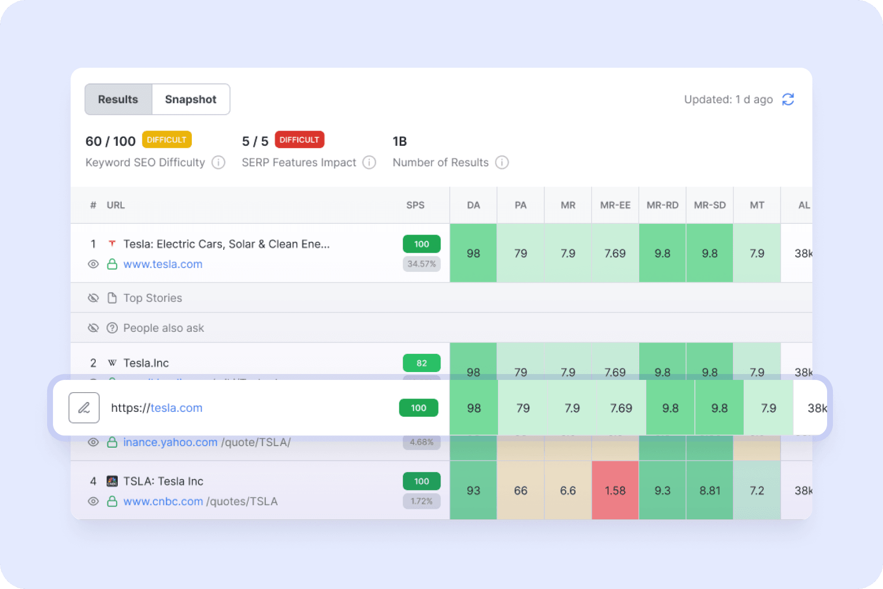Click SPS 100 badge in Tesla row 1
The width and height of the screenshot is (883, 589).
(421, 244)
